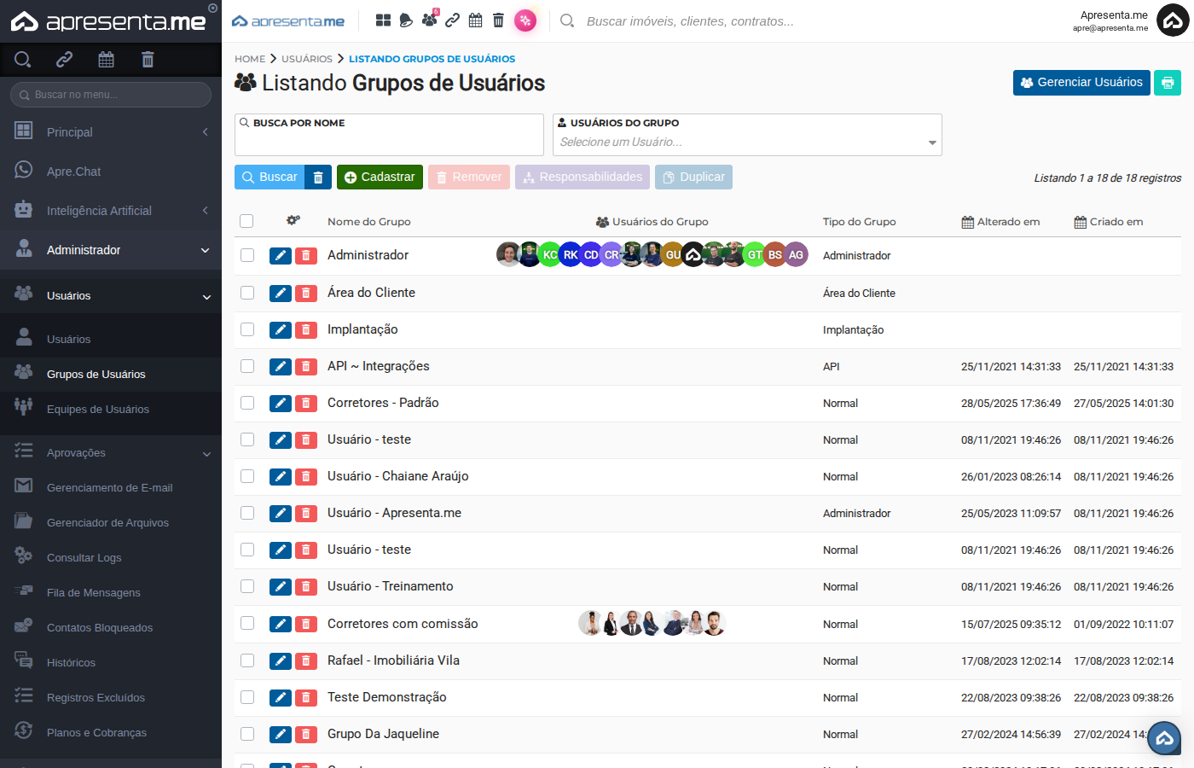1194x768 pixels.
Task: Open Fila de Mensagens in sidebar
Action: [x=111, y=593]
